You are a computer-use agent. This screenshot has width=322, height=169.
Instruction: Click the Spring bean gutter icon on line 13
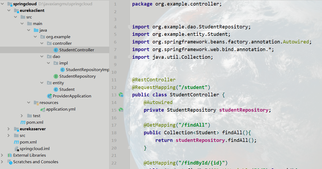click(x=121, y=95)
